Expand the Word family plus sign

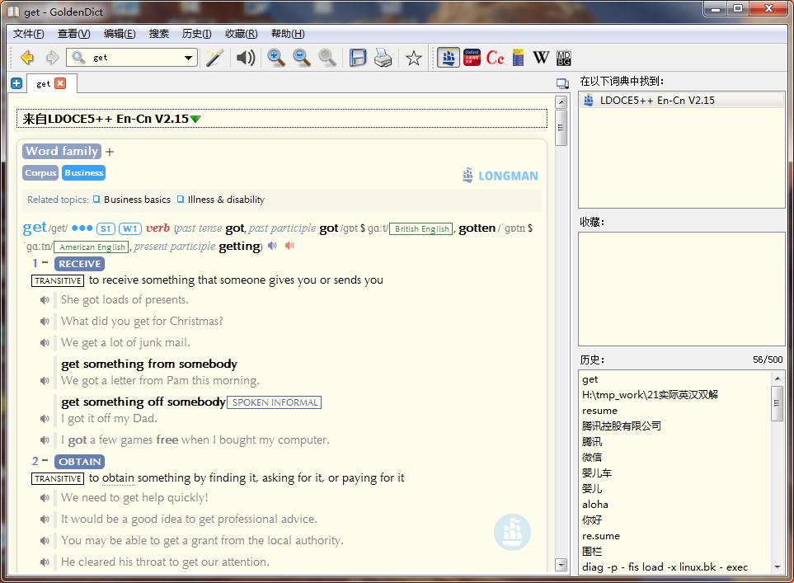(x=110, y=152)
